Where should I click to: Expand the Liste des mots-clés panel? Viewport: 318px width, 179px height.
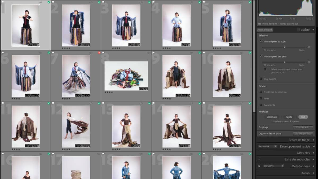point(313,159)
